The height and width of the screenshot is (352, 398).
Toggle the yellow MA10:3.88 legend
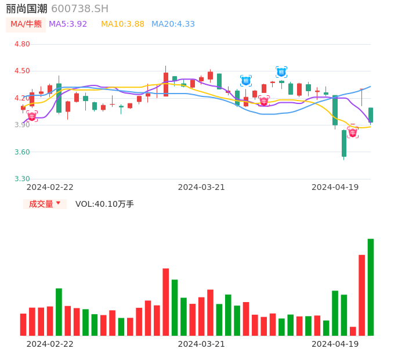[122, 24]
